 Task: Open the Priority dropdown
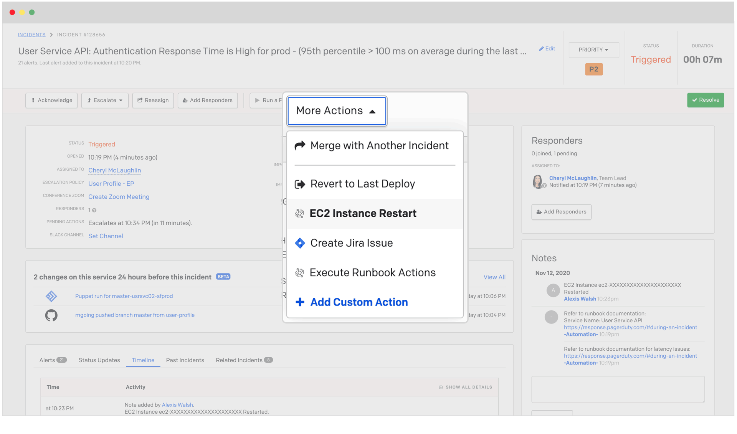(593, 50)
